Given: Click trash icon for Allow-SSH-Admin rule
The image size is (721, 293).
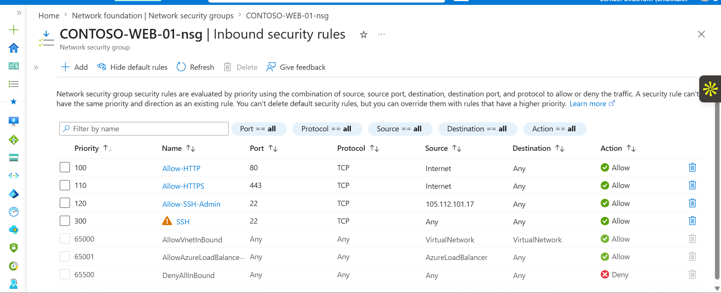Looking at the screenshot, I should [692, 203].
